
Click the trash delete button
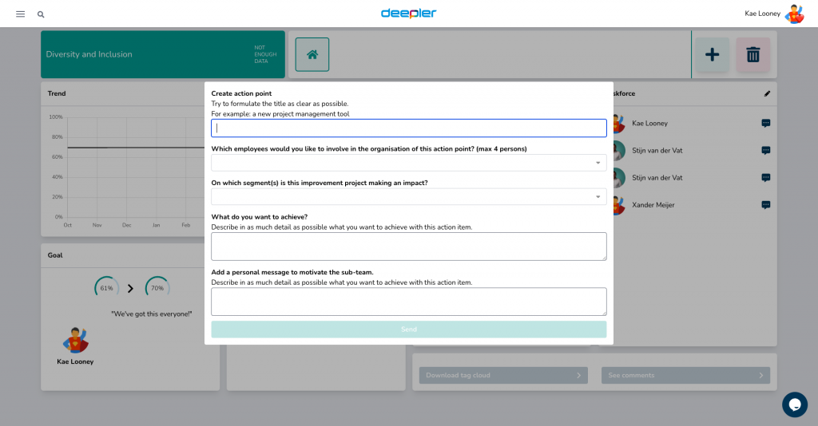pos(752,54)
